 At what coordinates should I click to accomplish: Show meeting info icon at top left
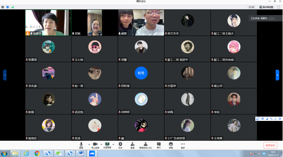click(x=3, y=7)
